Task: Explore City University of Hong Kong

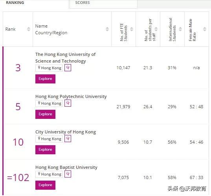Action: [45, 150]
